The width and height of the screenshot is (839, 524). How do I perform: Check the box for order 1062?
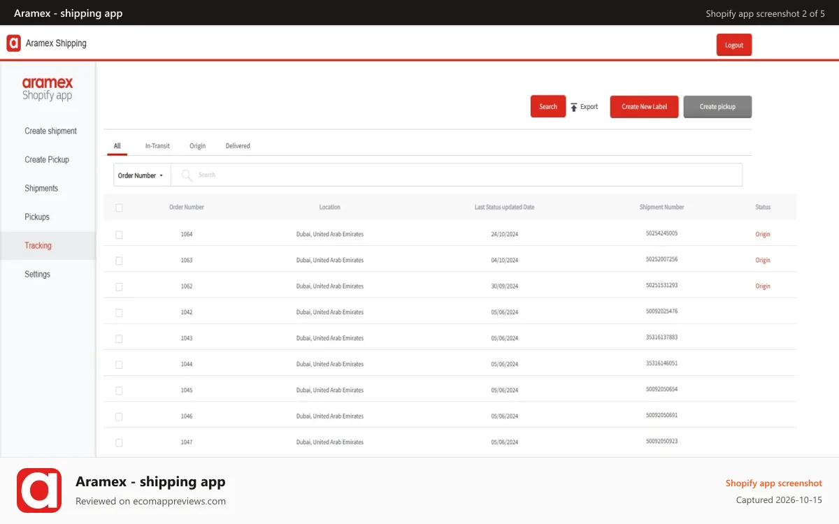point(119,286)
